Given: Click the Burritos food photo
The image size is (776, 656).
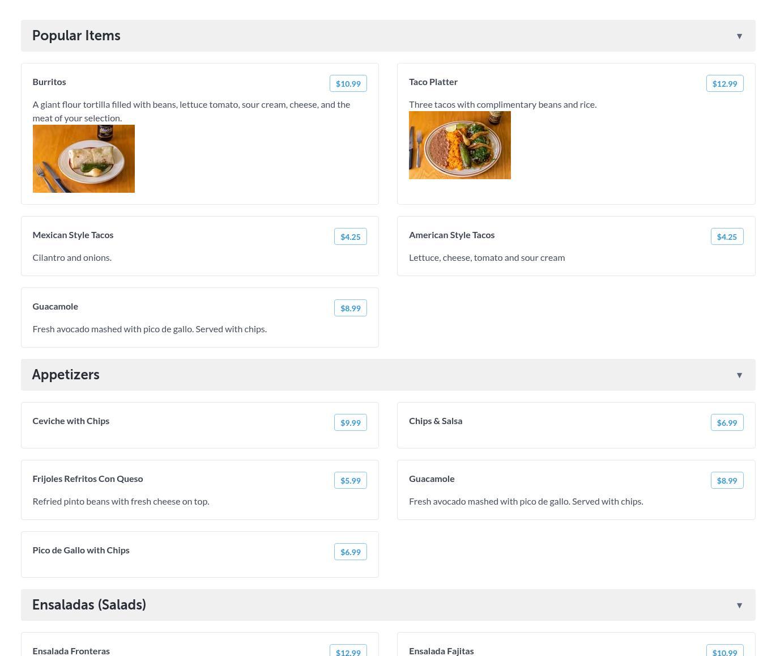Looking at the screenshot, I should (x=84, y=159).
